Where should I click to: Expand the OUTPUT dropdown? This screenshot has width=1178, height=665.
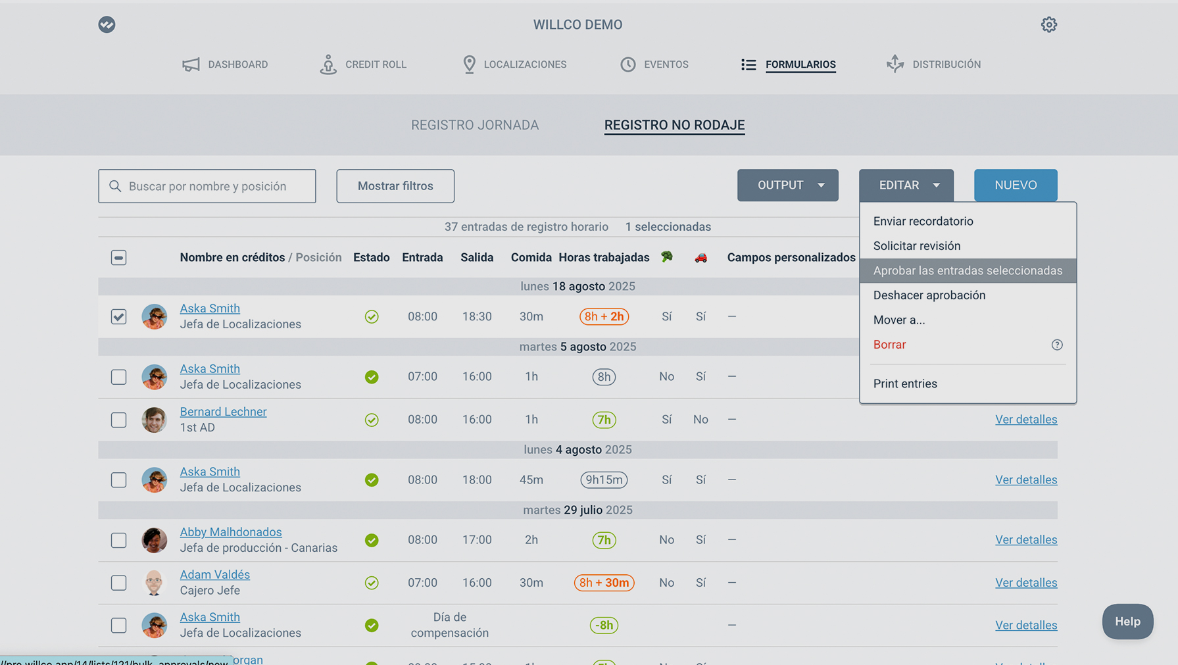787,185
